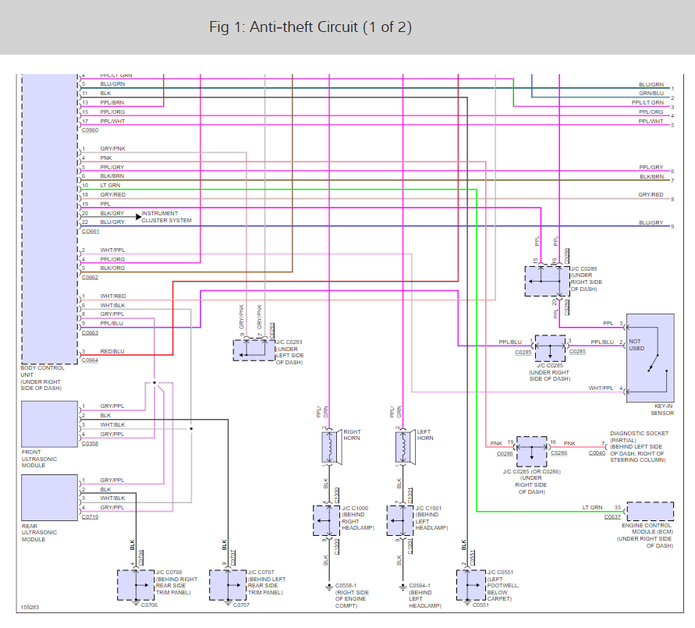
Task: Click the Right Horn symbol
Action: click(x=332, y=447)
